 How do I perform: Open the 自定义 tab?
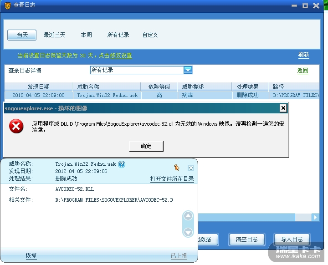click(x=150, y=35)
